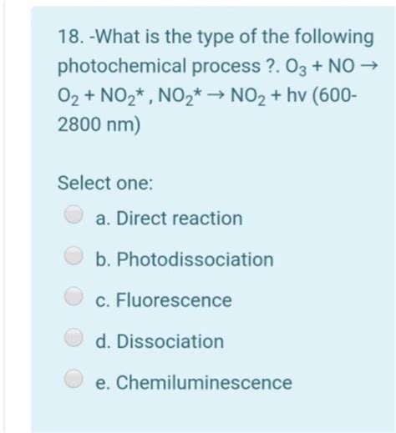Click the words 'photochemical process' in the question
Image resolution: width=396 pixels, height=433 pixels.
(x=159, y=67)
